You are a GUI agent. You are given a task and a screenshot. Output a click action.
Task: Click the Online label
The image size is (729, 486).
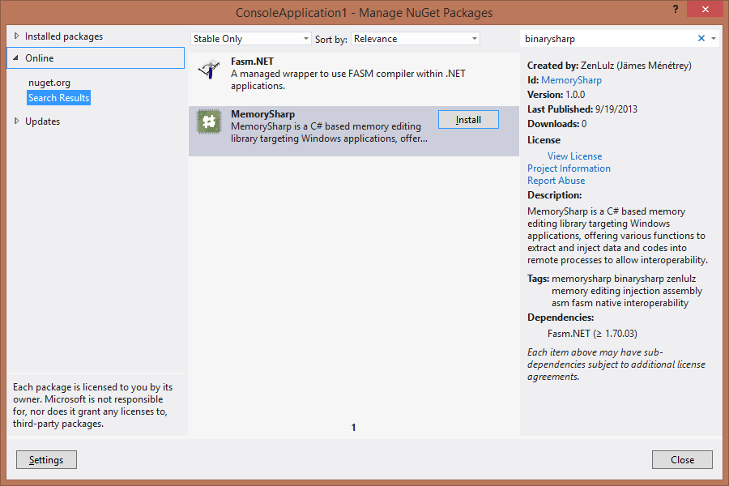[40, 58]
